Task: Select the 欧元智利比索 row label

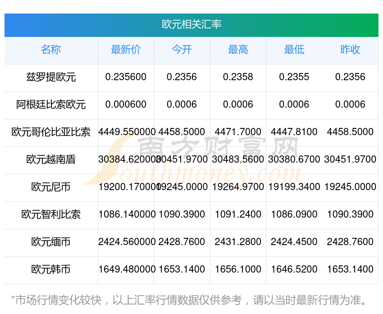Action: click(x=51, y=214)
